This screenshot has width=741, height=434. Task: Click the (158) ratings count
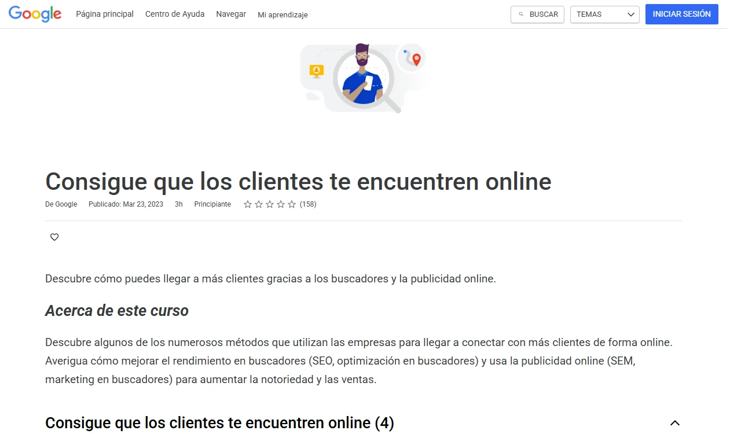click(308, 204)
